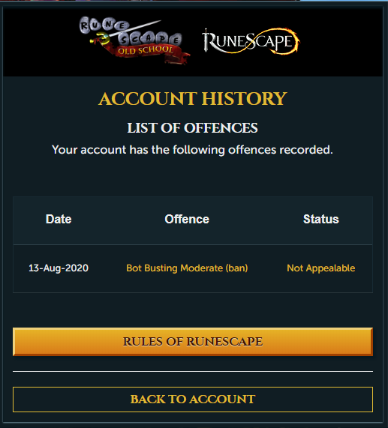The height and width of the screenshot is (428, 388).
Task: Click the Offence column header
Action: 187,219
